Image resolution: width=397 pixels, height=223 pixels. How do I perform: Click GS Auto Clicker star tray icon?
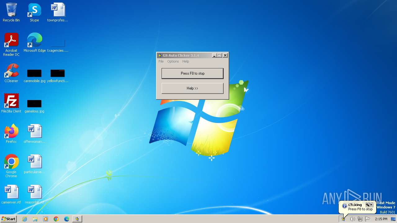343,219
